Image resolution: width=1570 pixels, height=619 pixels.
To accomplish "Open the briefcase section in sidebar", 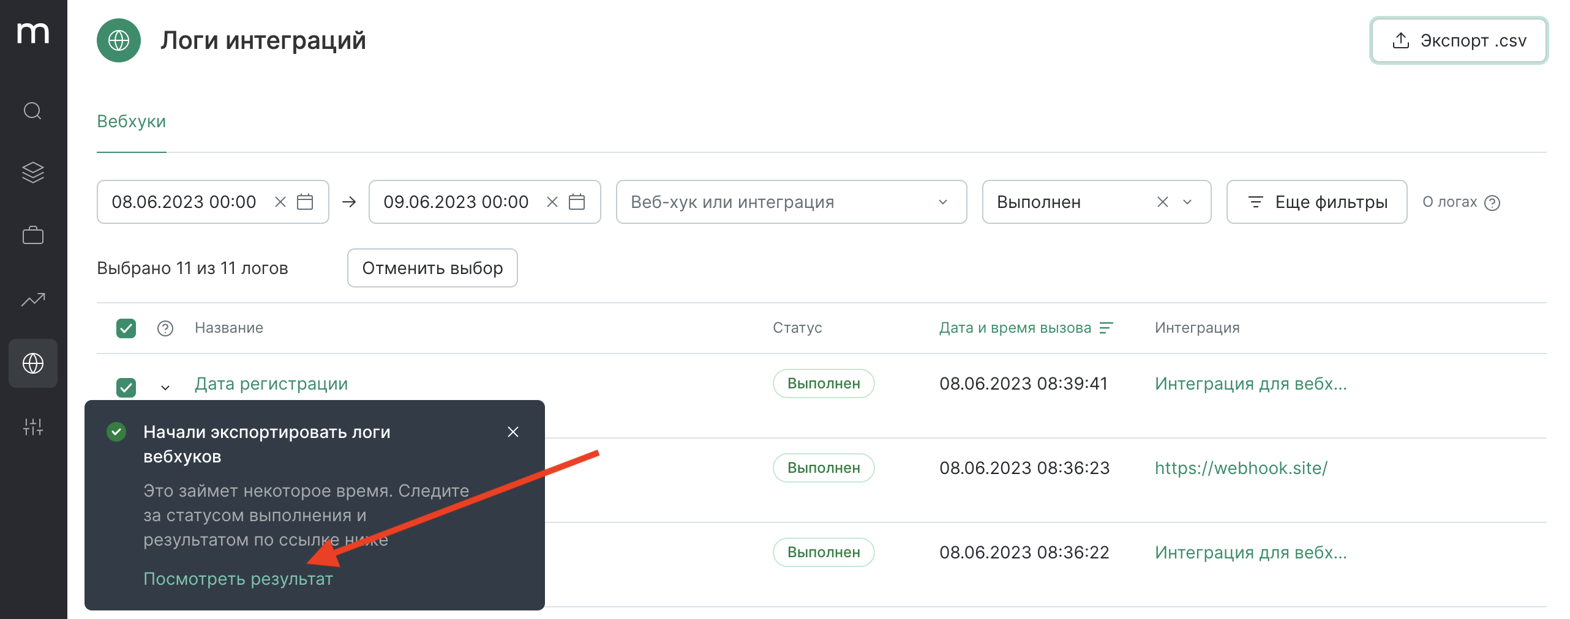I will [32, 235].
